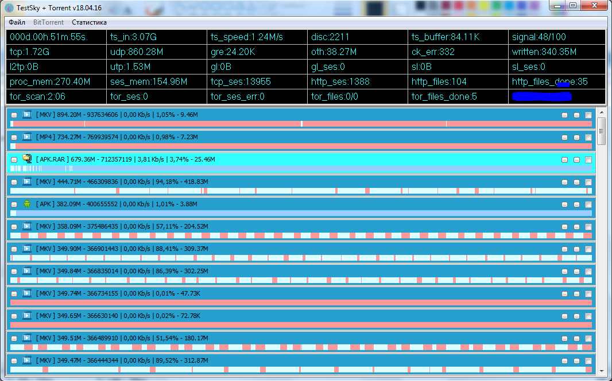
Task: Click the video icon of the MKV 349.74M file
Action: click(27, 293)
